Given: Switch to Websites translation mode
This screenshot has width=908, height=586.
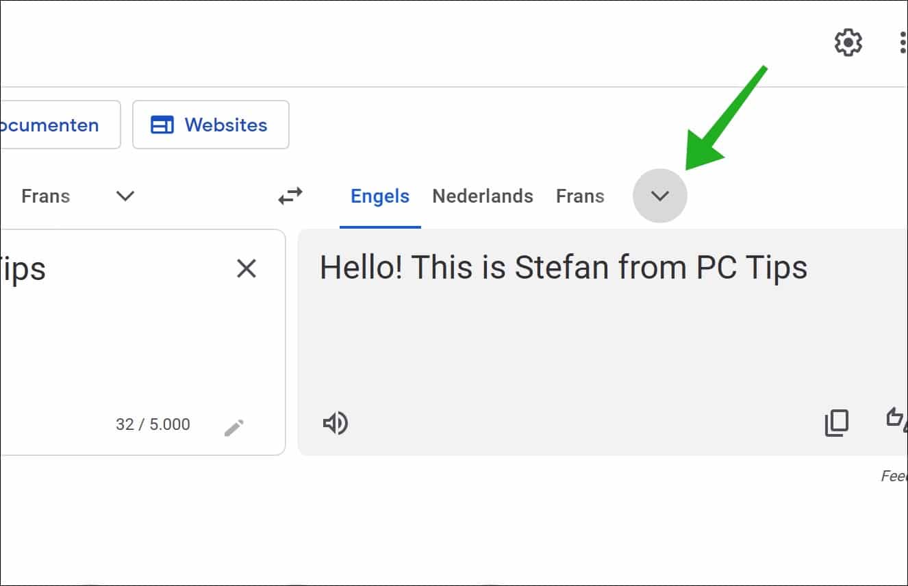Looking at the screenshot, I should [x=210, y=125].
